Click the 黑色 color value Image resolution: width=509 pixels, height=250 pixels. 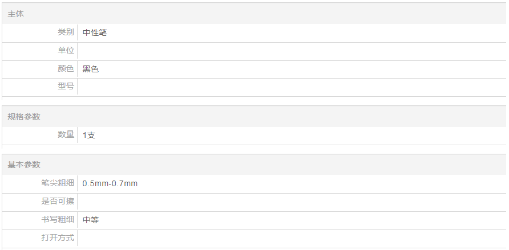[91, 69]
